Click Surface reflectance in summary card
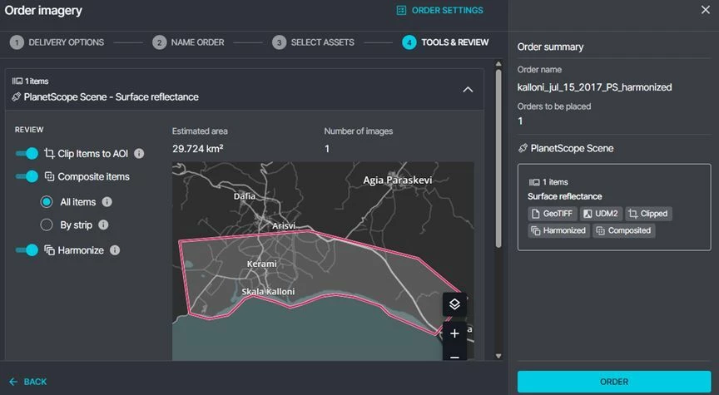This screenshot has width=719, height=395. click(564, 196)
